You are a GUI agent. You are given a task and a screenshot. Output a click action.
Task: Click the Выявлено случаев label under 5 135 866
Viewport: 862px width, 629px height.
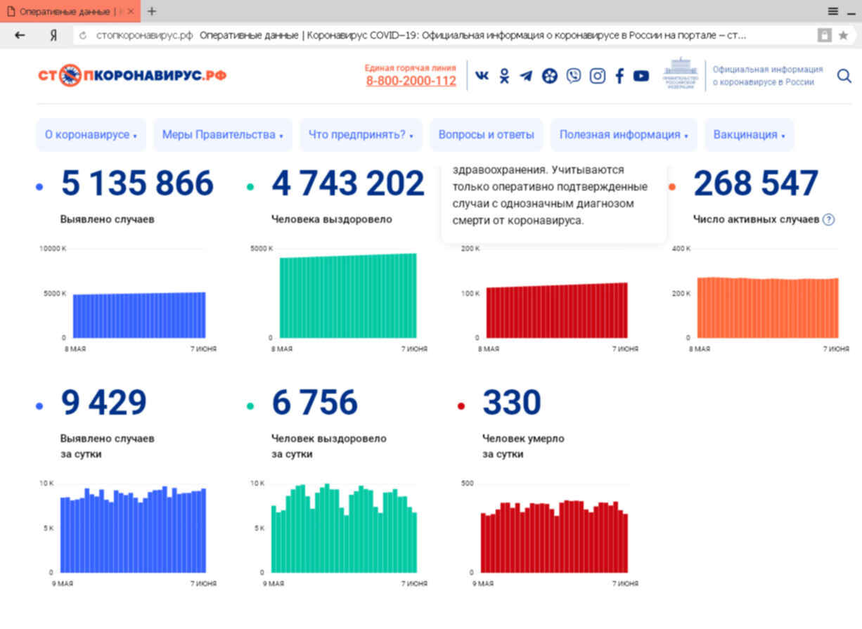[x=108, y=219]
